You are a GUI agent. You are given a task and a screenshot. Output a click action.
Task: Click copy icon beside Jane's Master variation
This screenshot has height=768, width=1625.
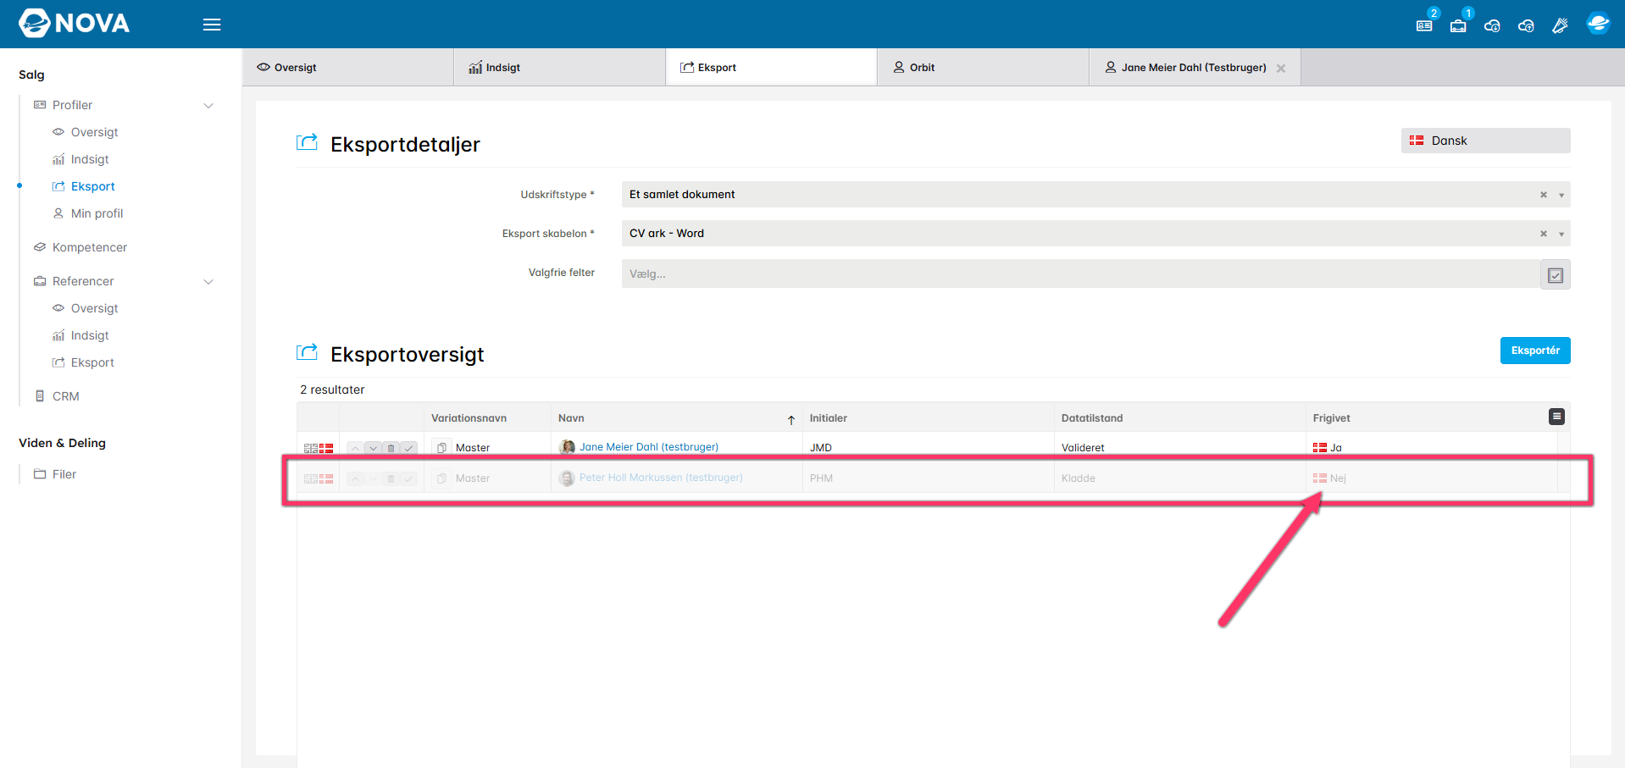click(441, 447)
